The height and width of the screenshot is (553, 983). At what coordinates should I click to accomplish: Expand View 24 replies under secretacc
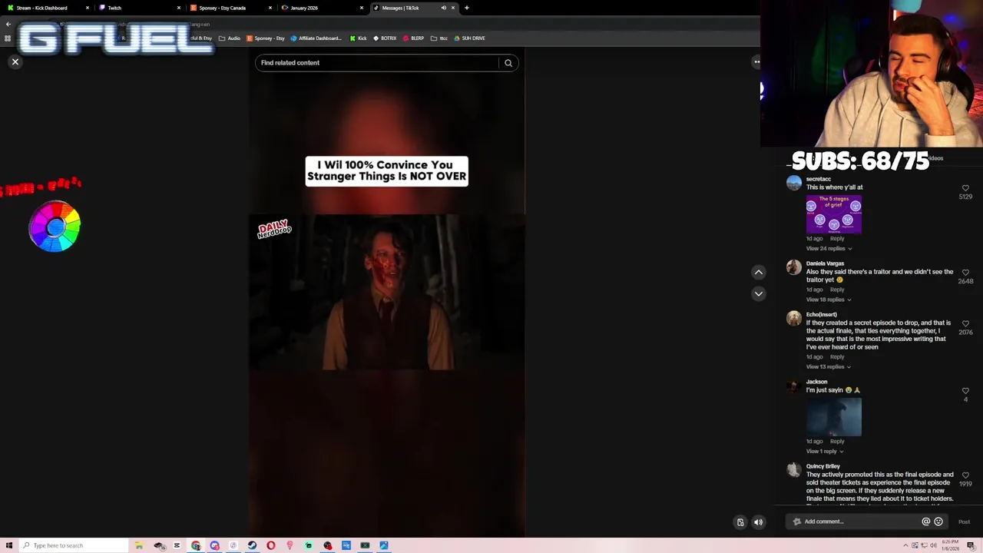point(829,249)
